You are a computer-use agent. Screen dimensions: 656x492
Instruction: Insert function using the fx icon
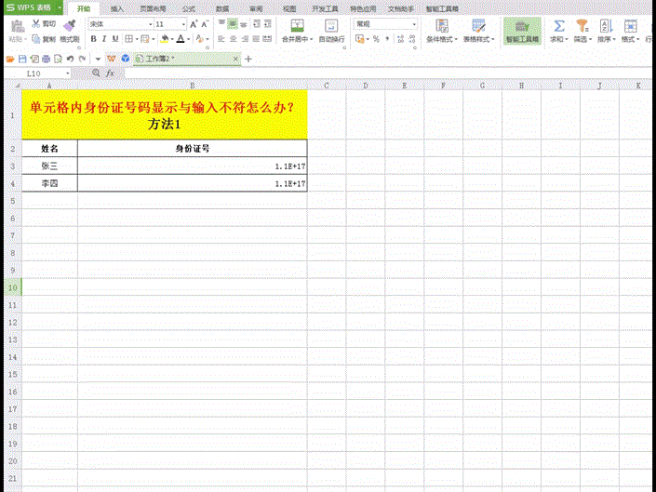110,73
